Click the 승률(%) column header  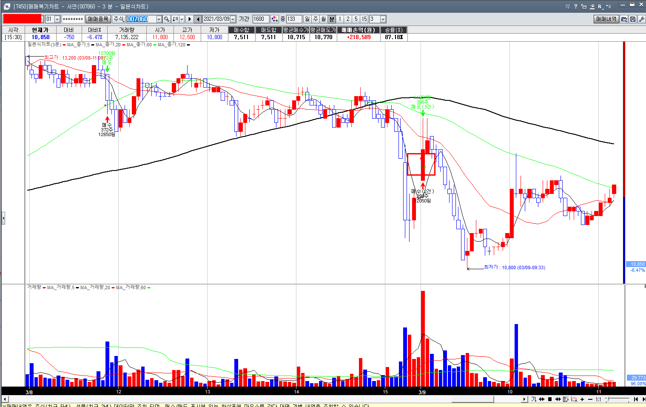(393, 30)
